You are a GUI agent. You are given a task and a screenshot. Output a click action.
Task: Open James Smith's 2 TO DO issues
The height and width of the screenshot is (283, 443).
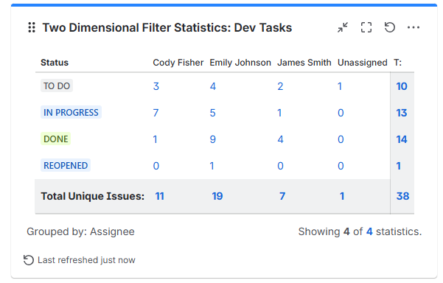(x=280, y=86)
